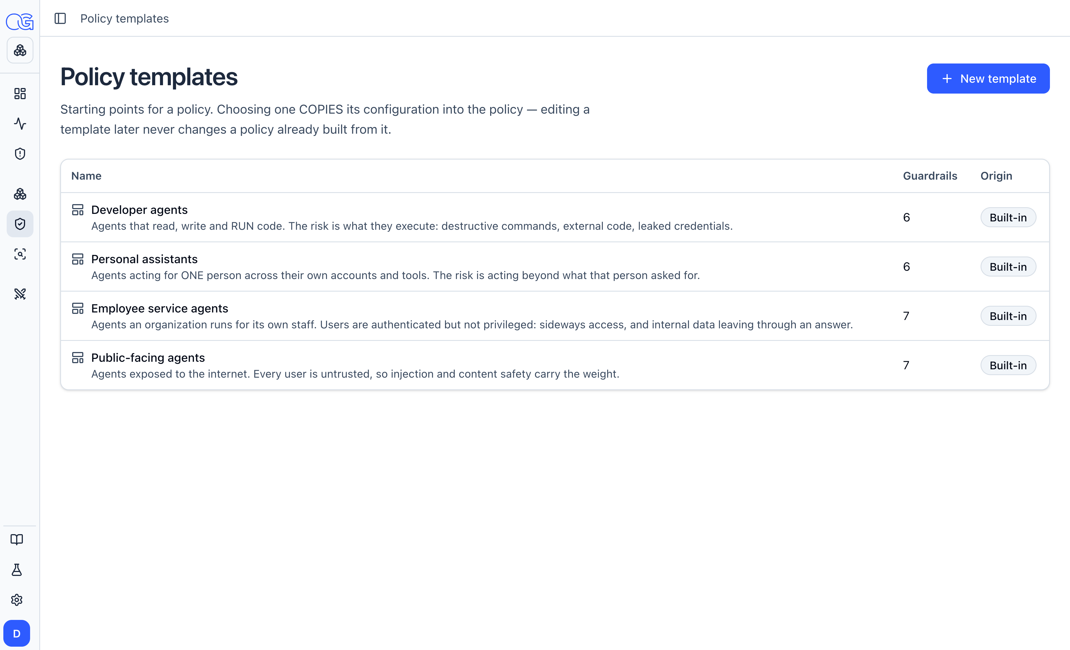Open the shield alert icon in sidebar
This screenshot has height=650, width=1070.
20,154
